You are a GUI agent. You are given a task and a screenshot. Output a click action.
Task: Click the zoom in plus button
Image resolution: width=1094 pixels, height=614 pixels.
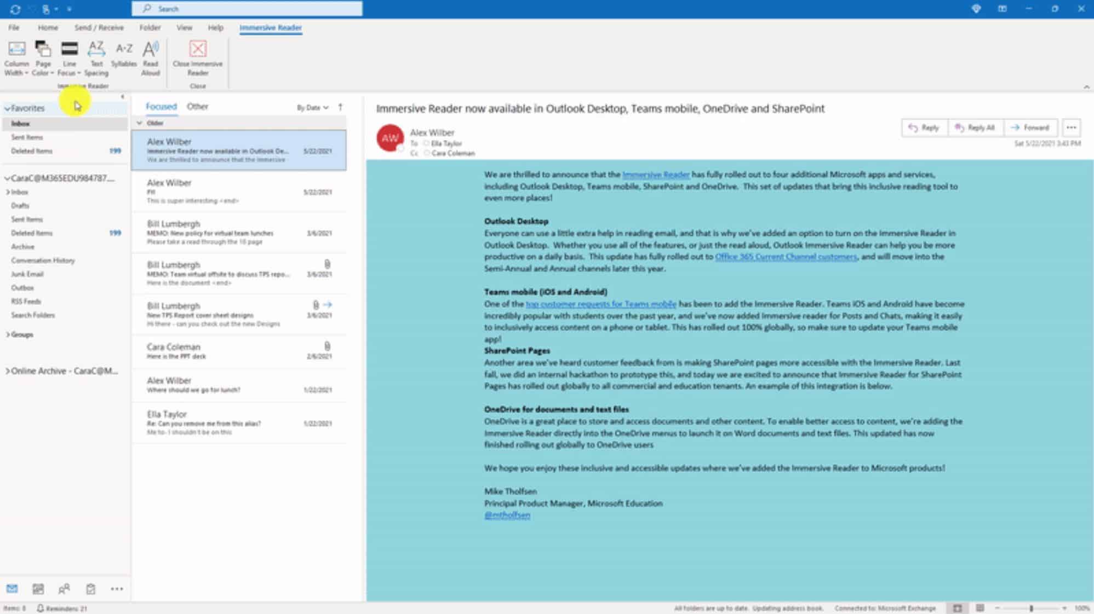point(1064,608)
